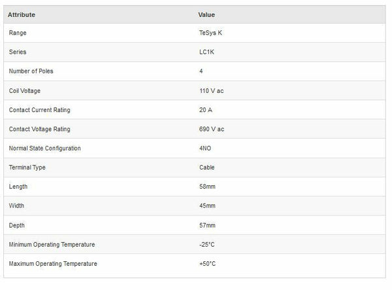This screenshot has height=290, width=392.
Task: Click the +50°C temperature value
Action: (x=208, y=264)
